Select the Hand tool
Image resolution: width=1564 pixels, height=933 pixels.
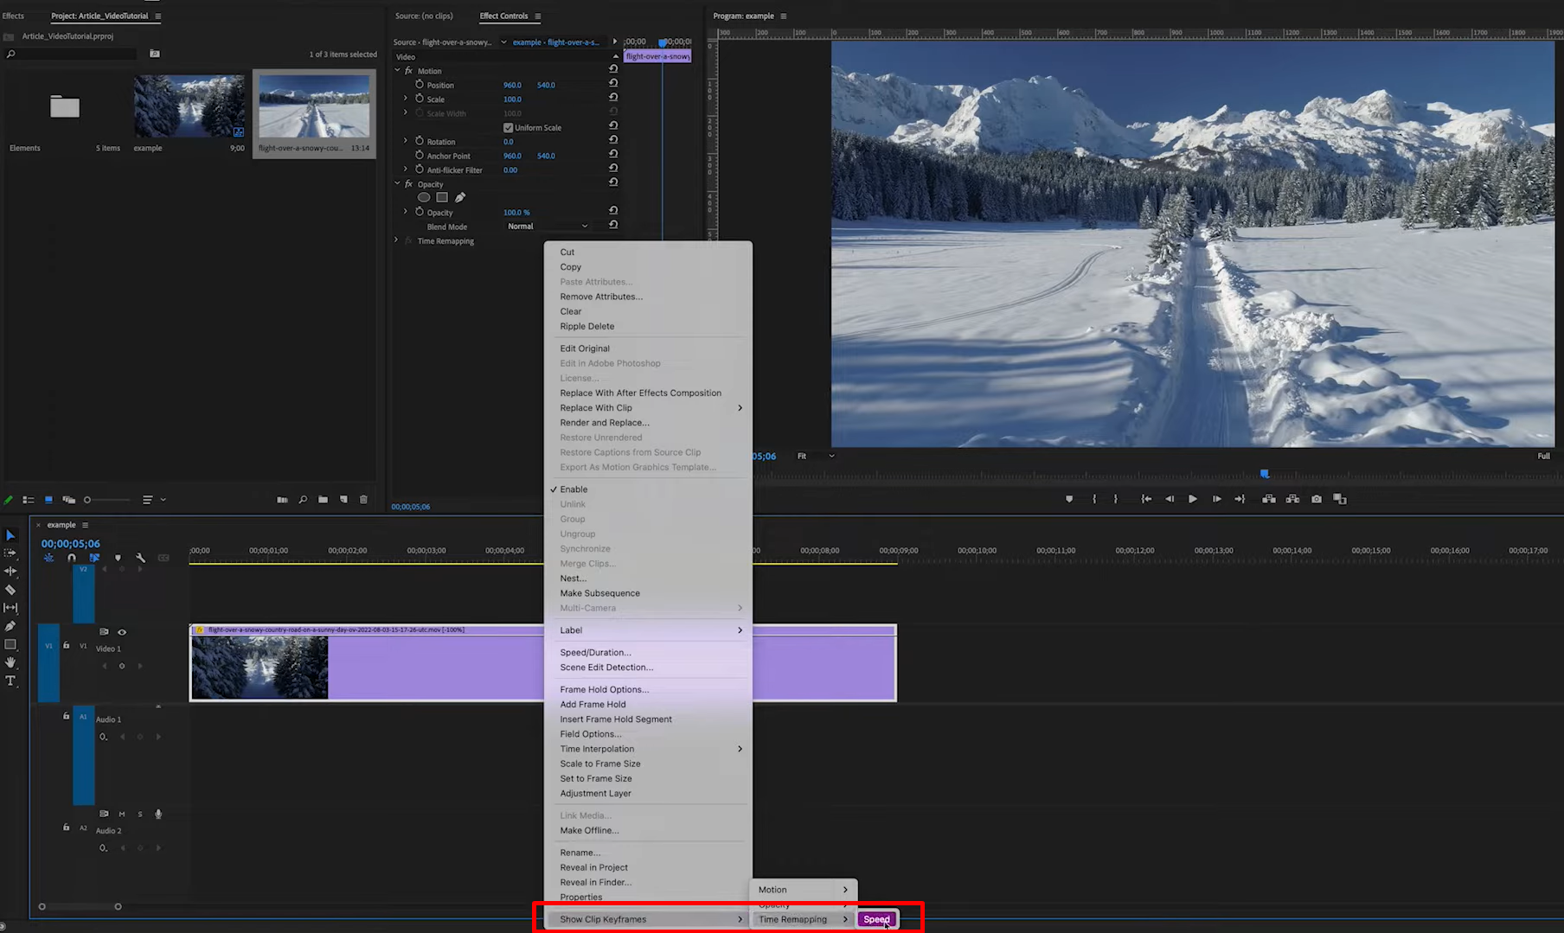click(11, 661)
